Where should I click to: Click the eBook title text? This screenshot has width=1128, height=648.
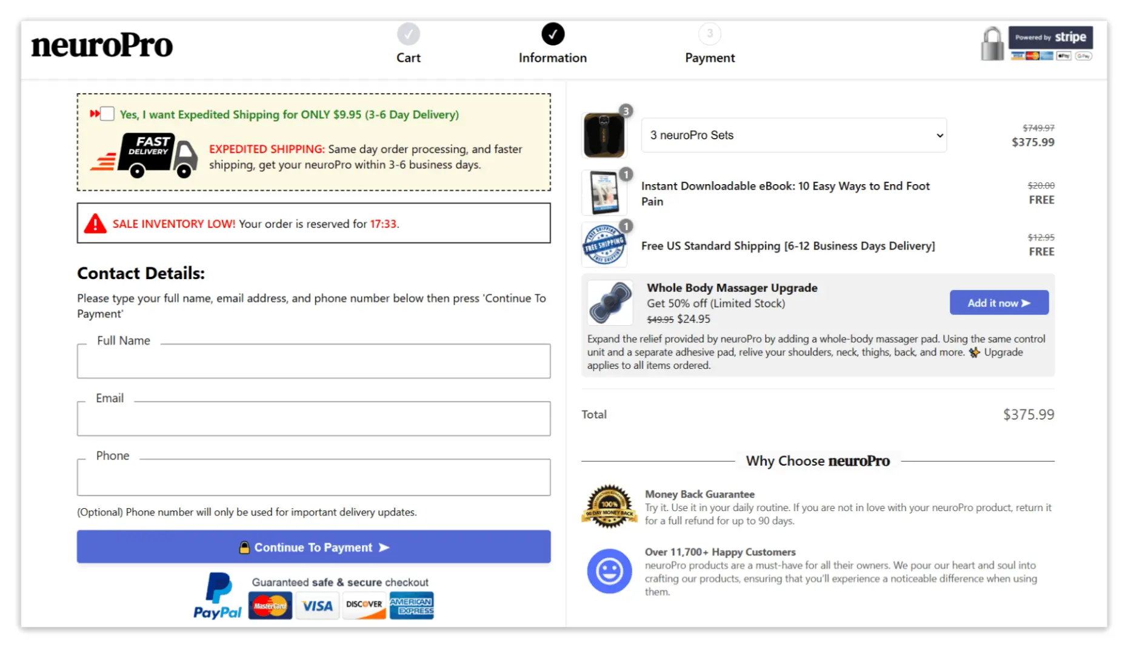786,194
